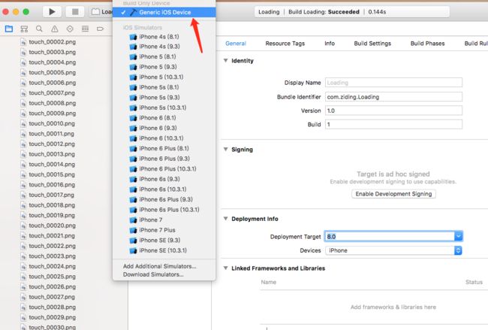Click Enable Development Signing button
Screen dimensions: 488x330
click(x=393, y=194)
